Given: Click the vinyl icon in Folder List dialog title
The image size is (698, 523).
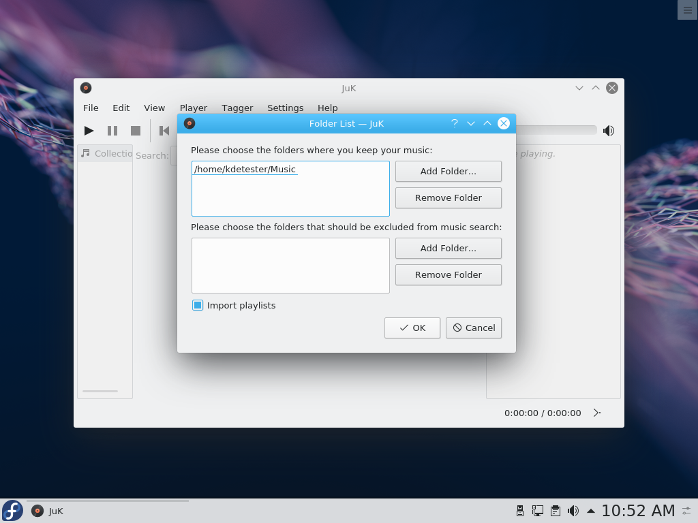Looking at the screenshot, I should pyautogui.click(x=189, y=123).
